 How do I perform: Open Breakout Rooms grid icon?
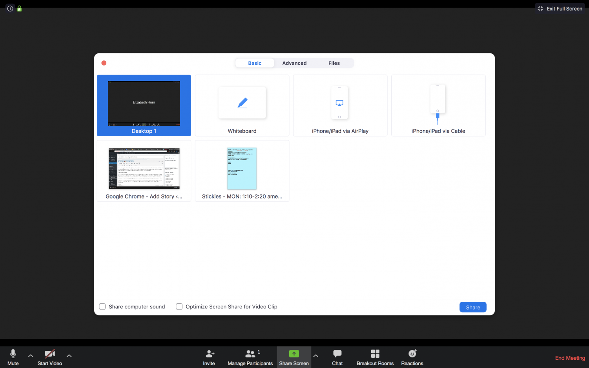point(375,354)
